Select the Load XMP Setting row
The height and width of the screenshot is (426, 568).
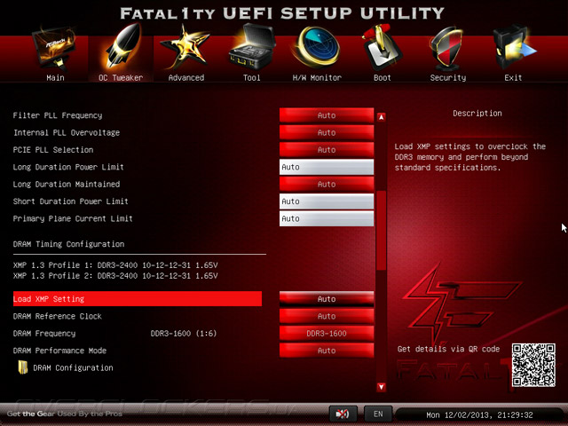(x=138, y=299)
